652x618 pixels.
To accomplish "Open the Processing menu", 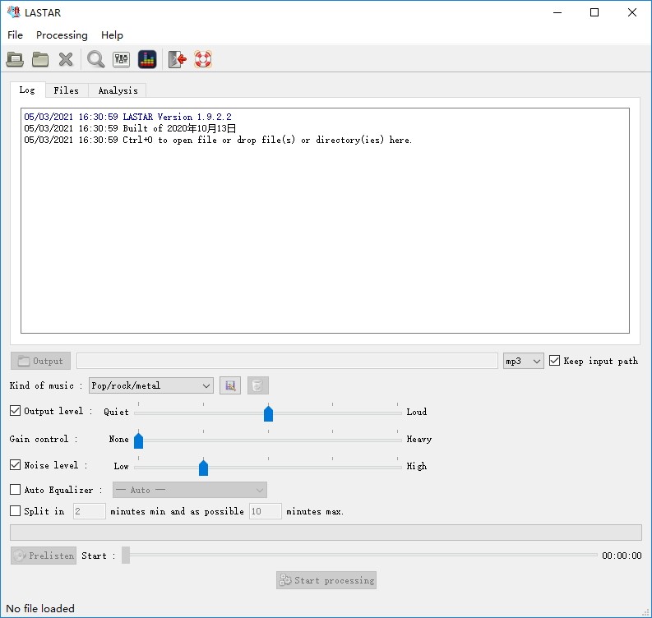I will tap(62, 35).
